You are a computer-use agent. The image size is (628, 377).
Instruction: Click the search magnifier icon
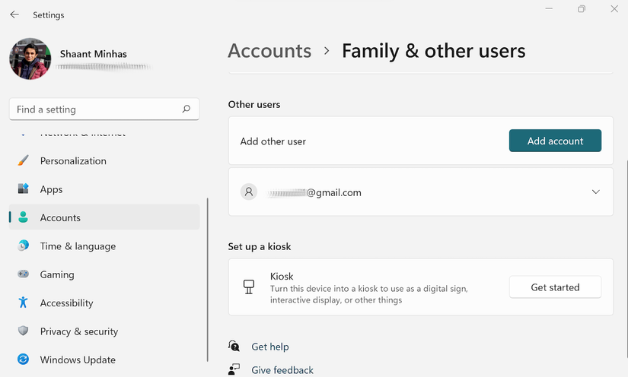(x=186, y=109)
